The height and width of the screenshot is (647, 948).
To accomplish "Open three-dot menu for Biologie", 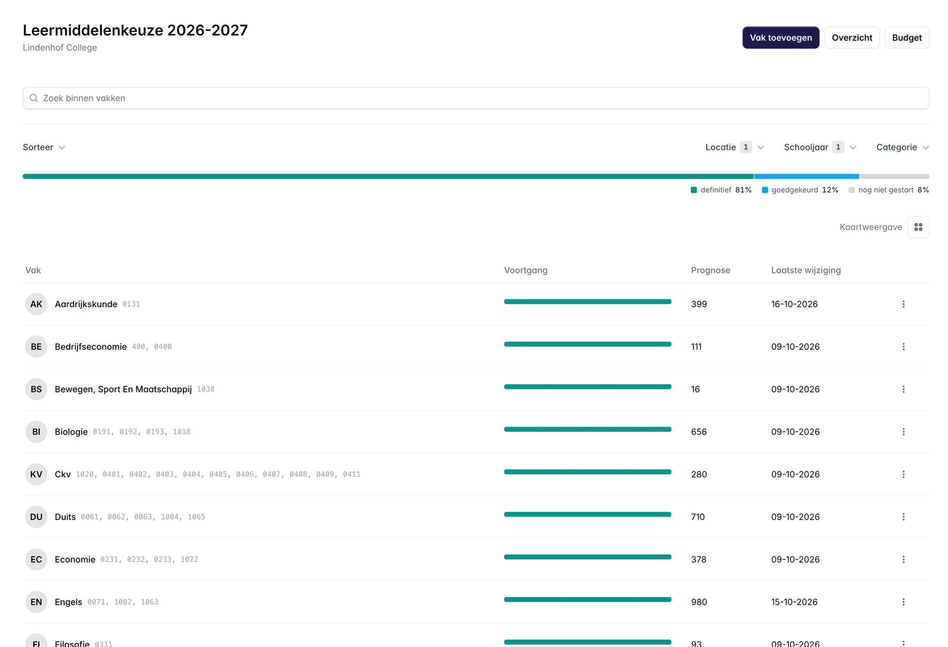I will tap(903, 432).
